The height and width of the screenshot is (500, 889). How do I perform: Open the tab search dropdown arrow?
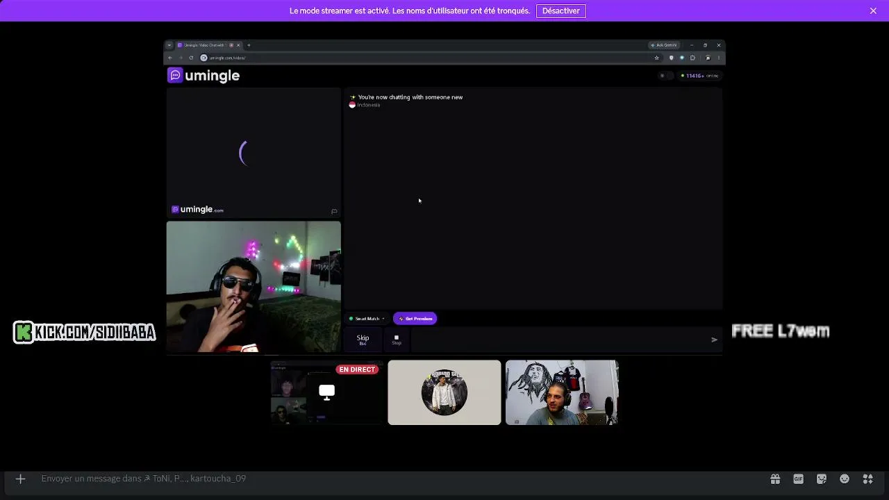coord(169,45)
